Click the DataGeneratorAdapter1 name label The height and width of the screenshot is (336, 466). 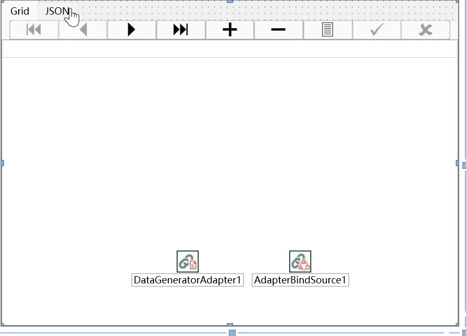[x=188, y=280]
